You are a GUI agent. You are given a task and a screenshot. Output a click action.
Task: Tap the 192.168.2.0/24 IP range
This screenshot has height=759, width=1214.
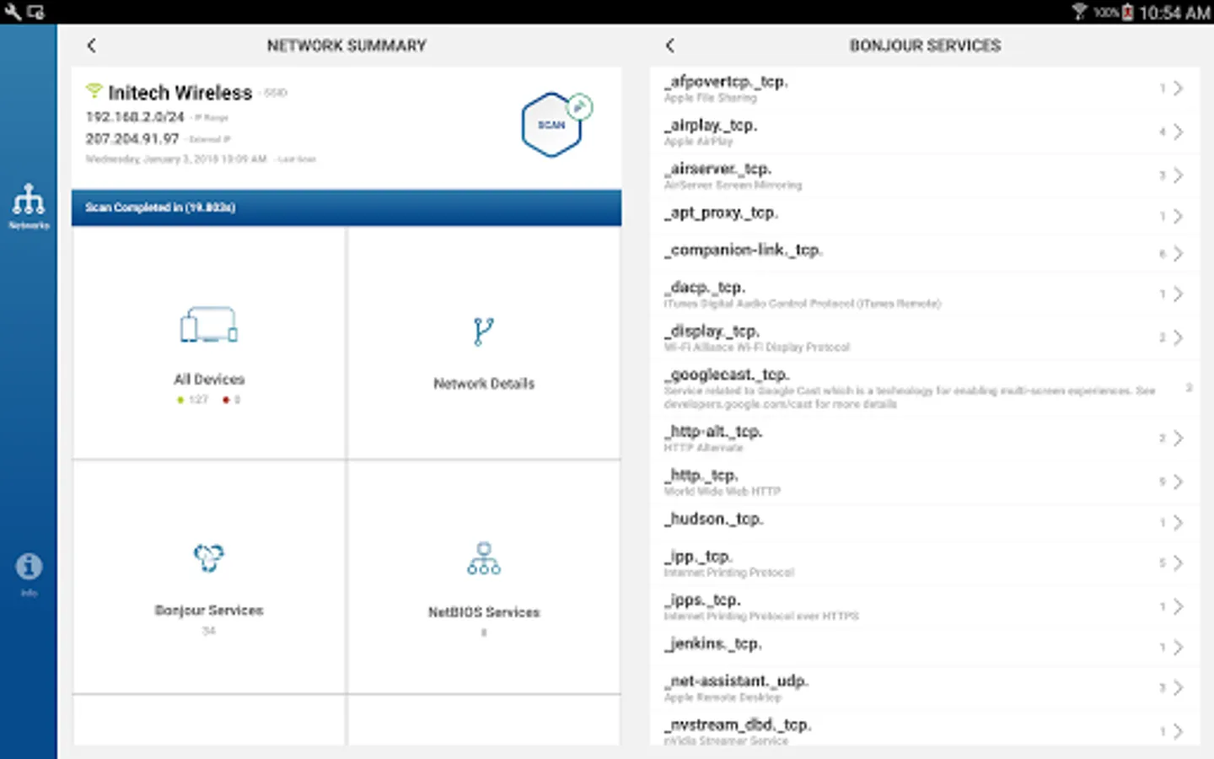[x=135, y=116]
